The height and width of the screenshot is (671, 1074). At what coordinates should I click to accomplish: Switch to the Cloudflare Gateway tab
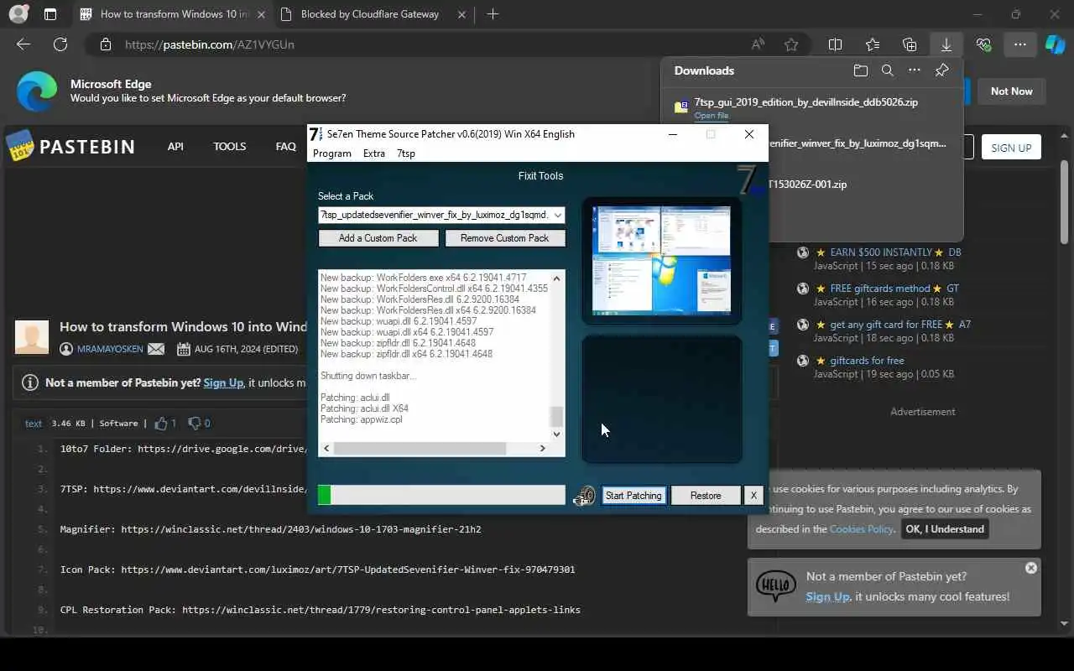369,14
